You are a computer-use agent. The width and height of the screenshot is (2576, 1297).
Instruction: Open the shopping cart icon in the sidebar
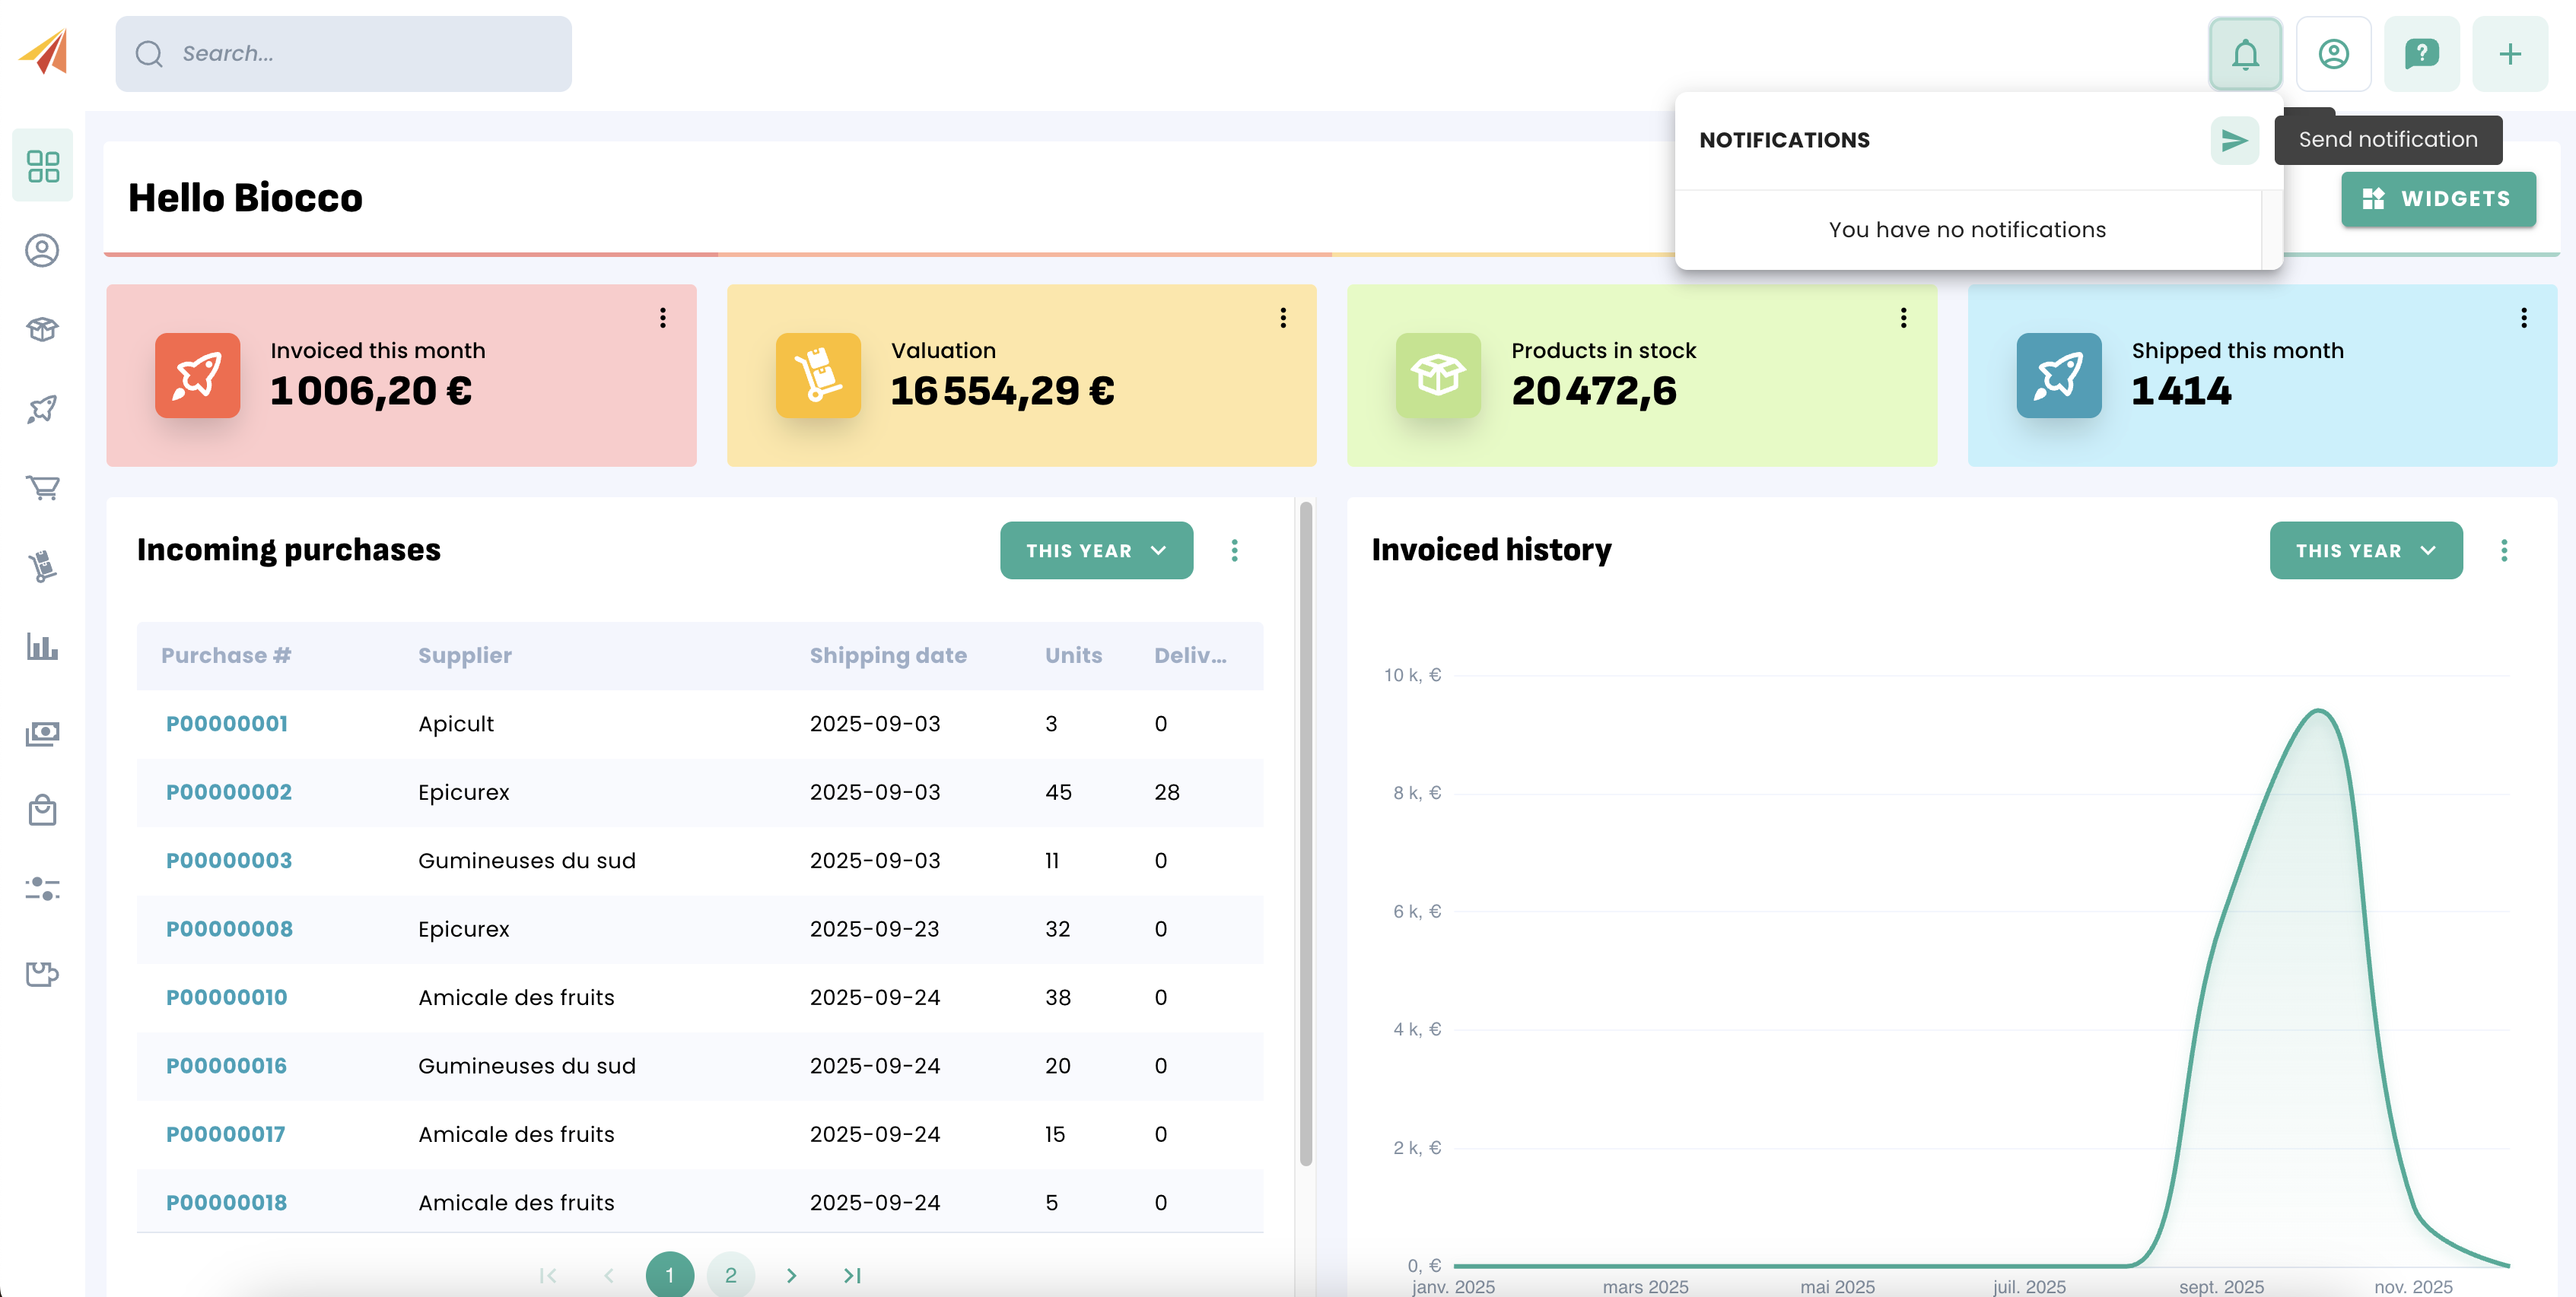pyautogui.click(x=43, y=487)
